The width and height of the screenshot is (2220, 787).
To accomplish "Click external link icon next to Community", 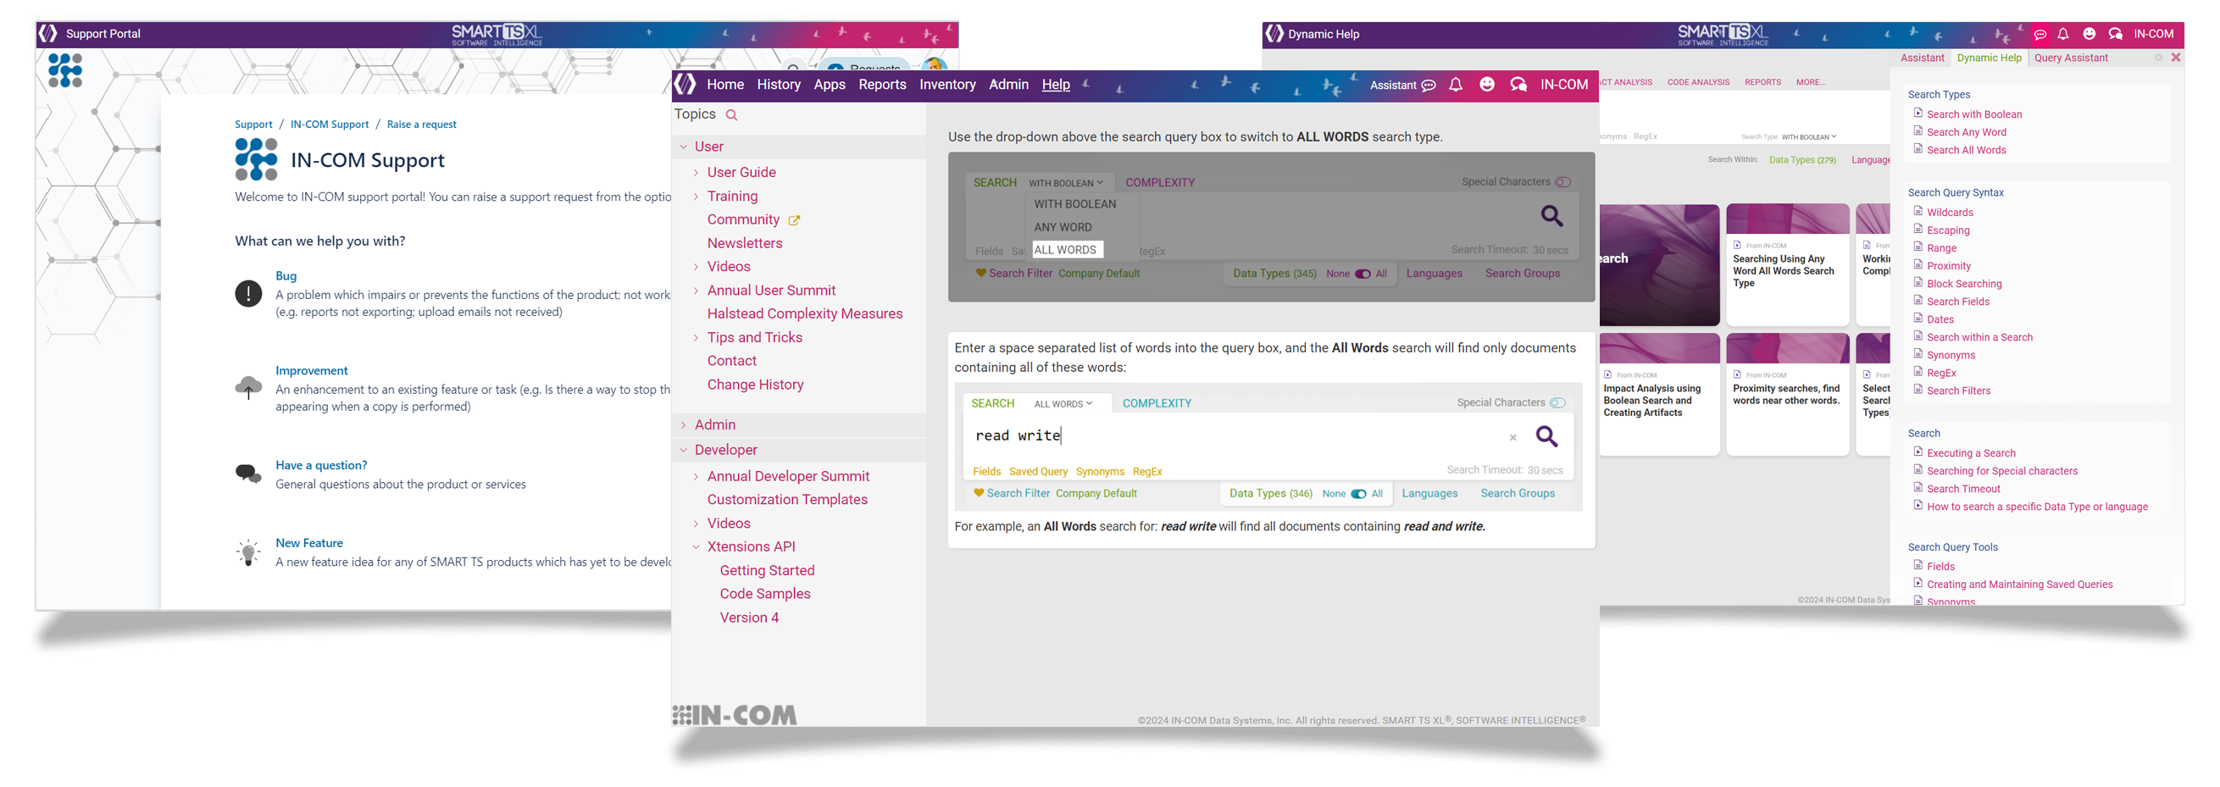I will (x=794, y=220).
